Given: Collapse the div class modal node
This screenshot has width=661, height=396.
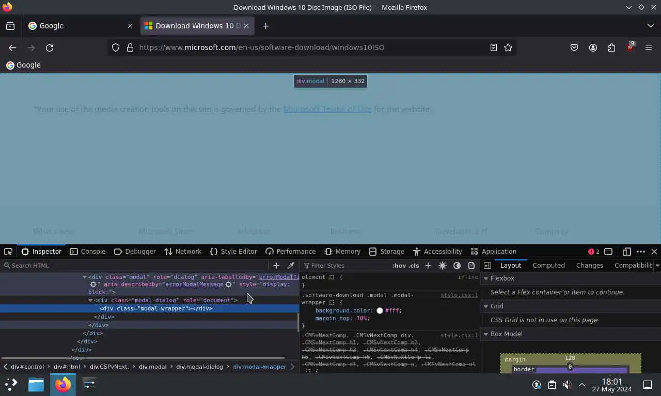Looking at the screenshot, I should (x=85, y=277).
